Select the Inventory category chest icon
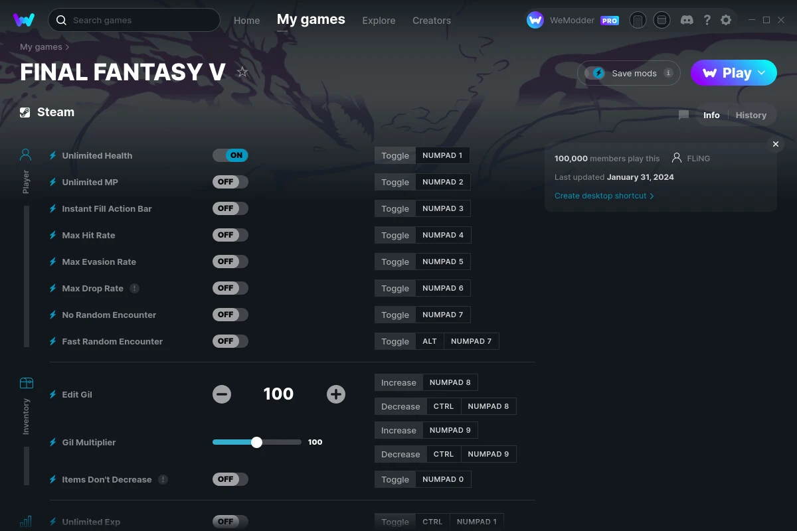Image resolution: width=797 pixels, height=531 pixels. click(x=26, y=383)
